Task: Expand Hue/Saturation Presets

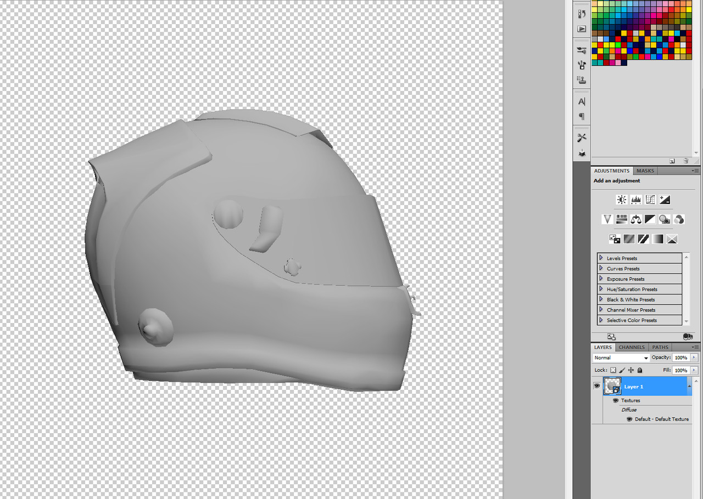Action: pos(601,289)
